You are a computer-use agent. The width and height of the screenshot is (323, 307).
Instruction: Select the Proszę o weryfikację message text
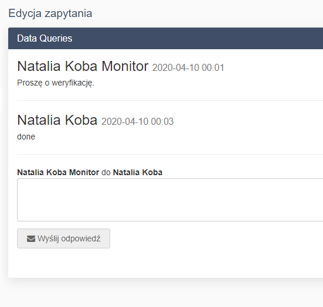56,83
